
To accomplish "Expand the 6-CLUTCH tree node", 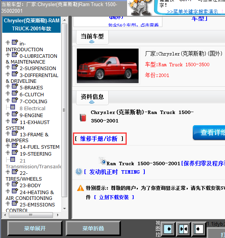I will [8, 93].
